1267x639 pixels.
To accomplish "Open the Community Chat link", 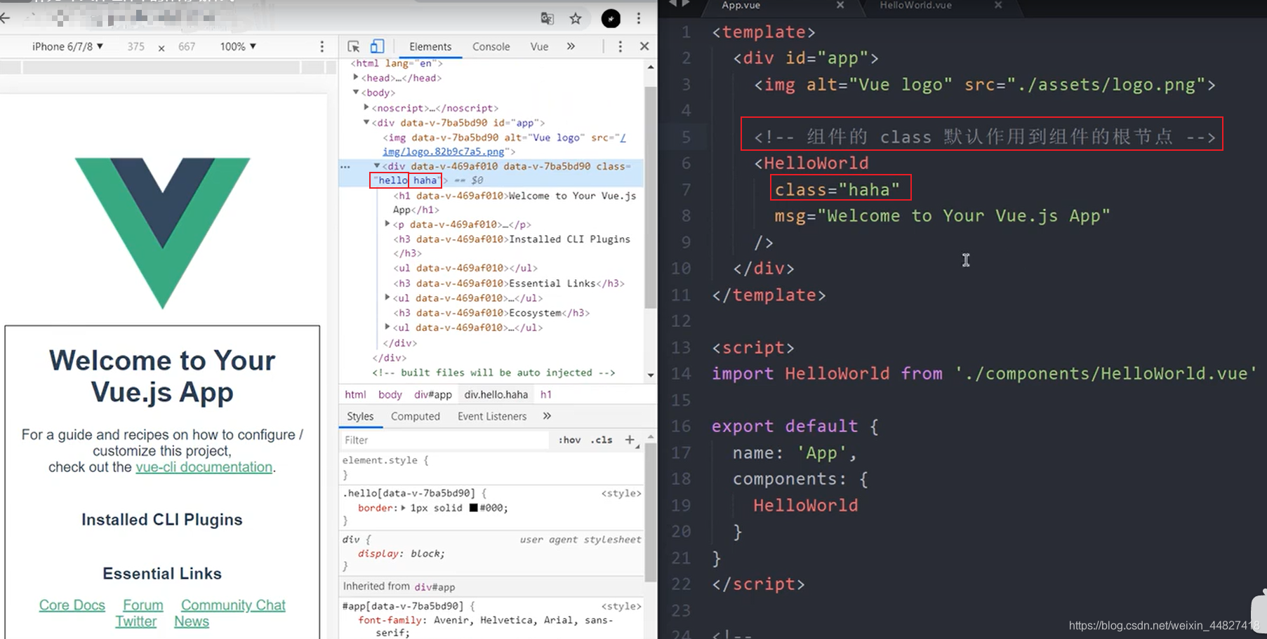I will pyautogui.click(x=233, y=605).
